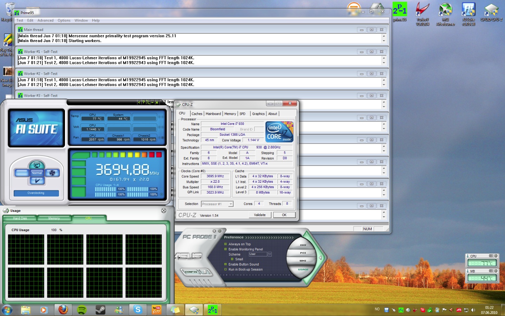Click AI Suite help question-mark icon
This screenshot has width=505, height=316.
143,102
